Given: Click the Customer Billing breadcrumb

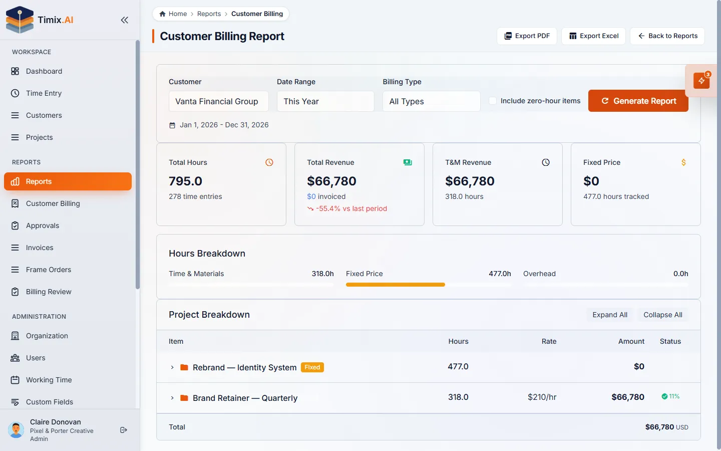Looking at the screenshot, I should pos(257,14).
